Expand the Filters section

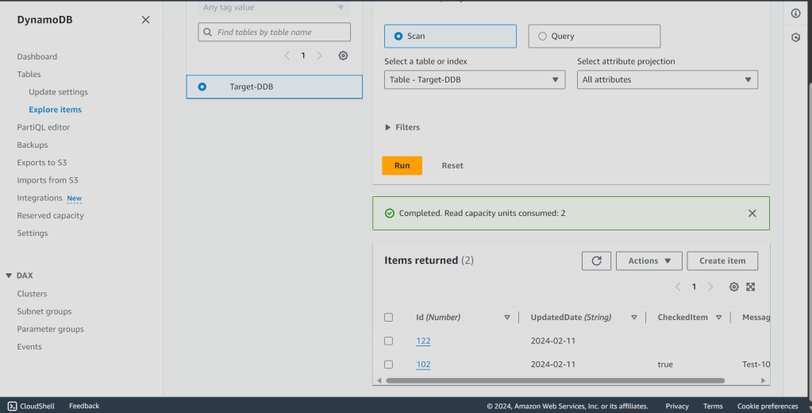(402, 127)
